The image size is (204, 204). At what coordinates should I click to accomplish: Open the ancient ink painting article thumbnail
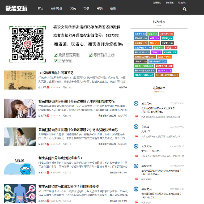(x=20, y=80)
